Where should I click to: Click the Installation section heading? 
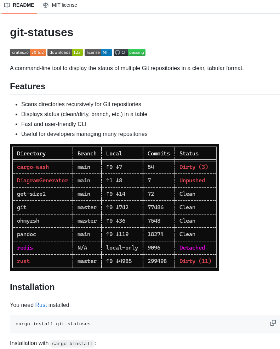[32, 287]
